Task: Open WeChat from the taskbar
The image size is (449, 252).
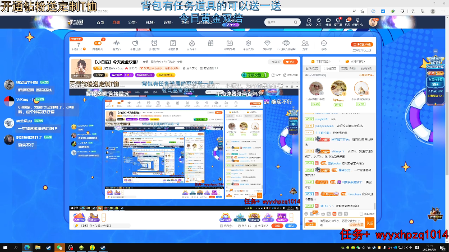Action: (x=59, y=248)
